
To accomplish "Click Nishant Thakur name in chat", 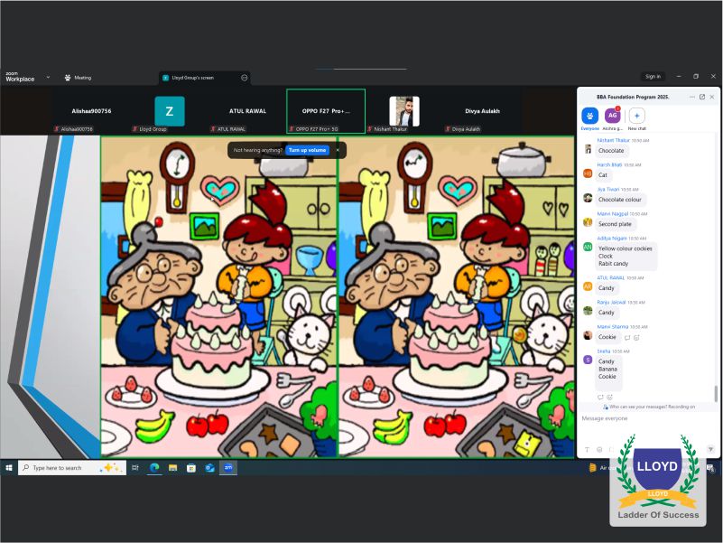I will [x=613, y=140].
